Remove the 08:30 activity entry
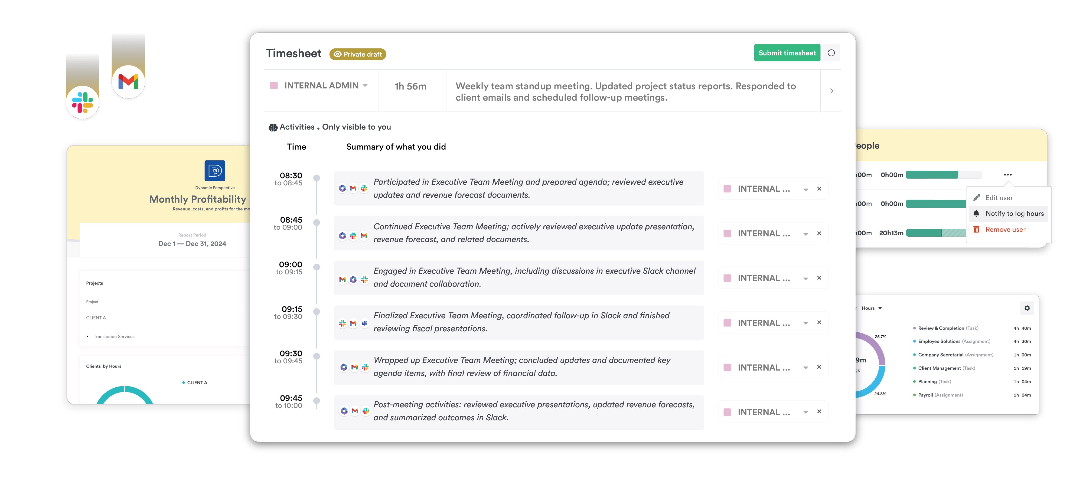Viewport: 1083px width, 479px height. [819, 189]
